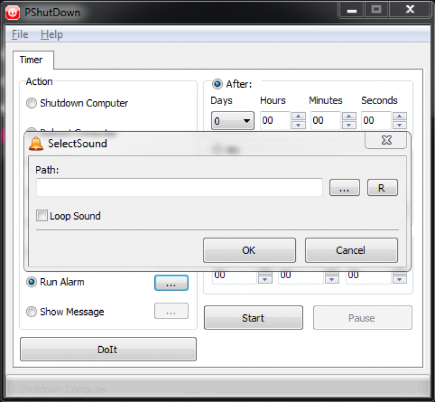Viewport: 435px width, 402px height.
Task: Click the Pause button
Action: [x=362, y=318]
